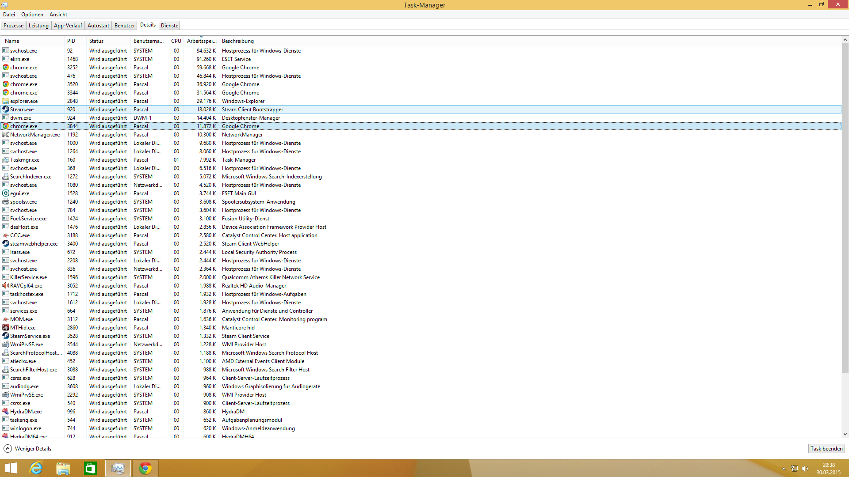Open the Ansicht menu
This screenshot has height=477, width=849.
58,15
